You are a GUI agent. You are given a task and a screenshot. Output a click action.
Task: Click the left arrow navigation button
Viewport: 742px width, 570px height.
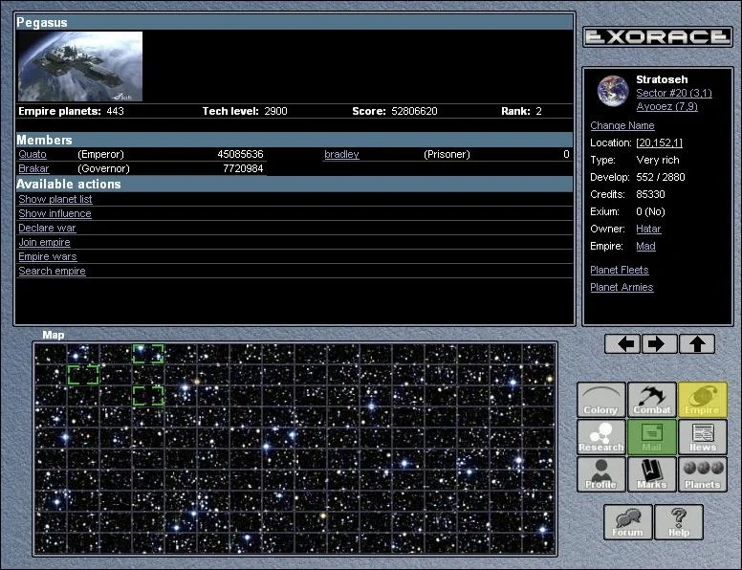click(x=622, y=344)
